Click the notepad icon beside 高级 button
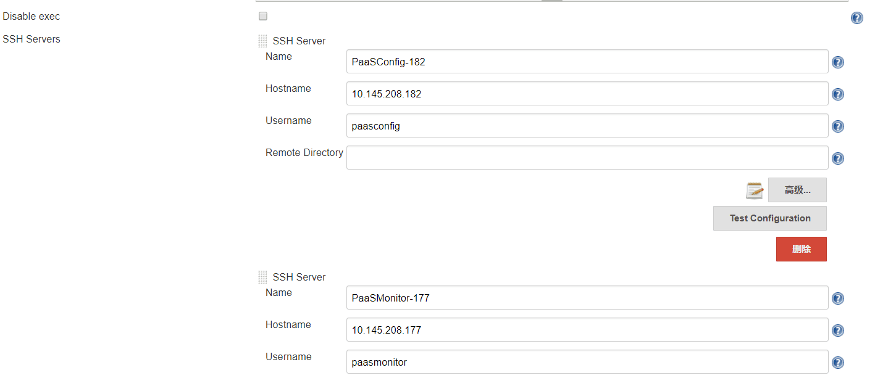Screen dimensions: 875x378 (755, 191)
